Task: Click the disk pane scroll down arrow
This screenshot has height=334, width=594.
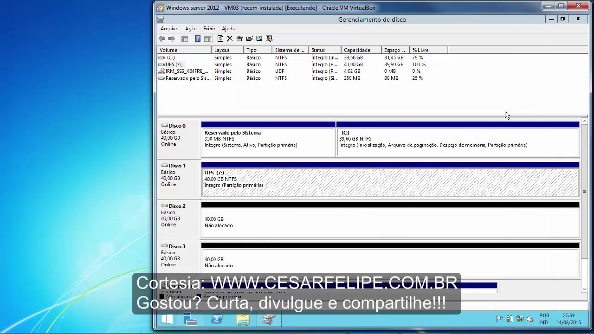Action: point(584,289)
